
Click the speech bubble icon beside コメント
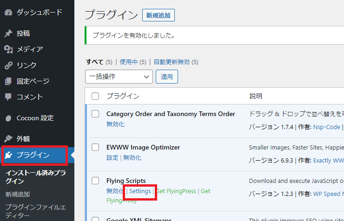(x=8, y=97)
